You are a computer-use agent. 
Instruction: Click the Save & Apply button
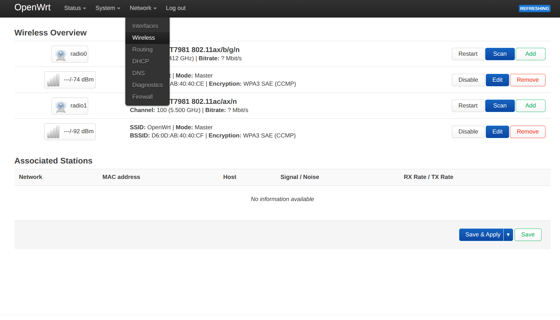click(x=481, y=235)
